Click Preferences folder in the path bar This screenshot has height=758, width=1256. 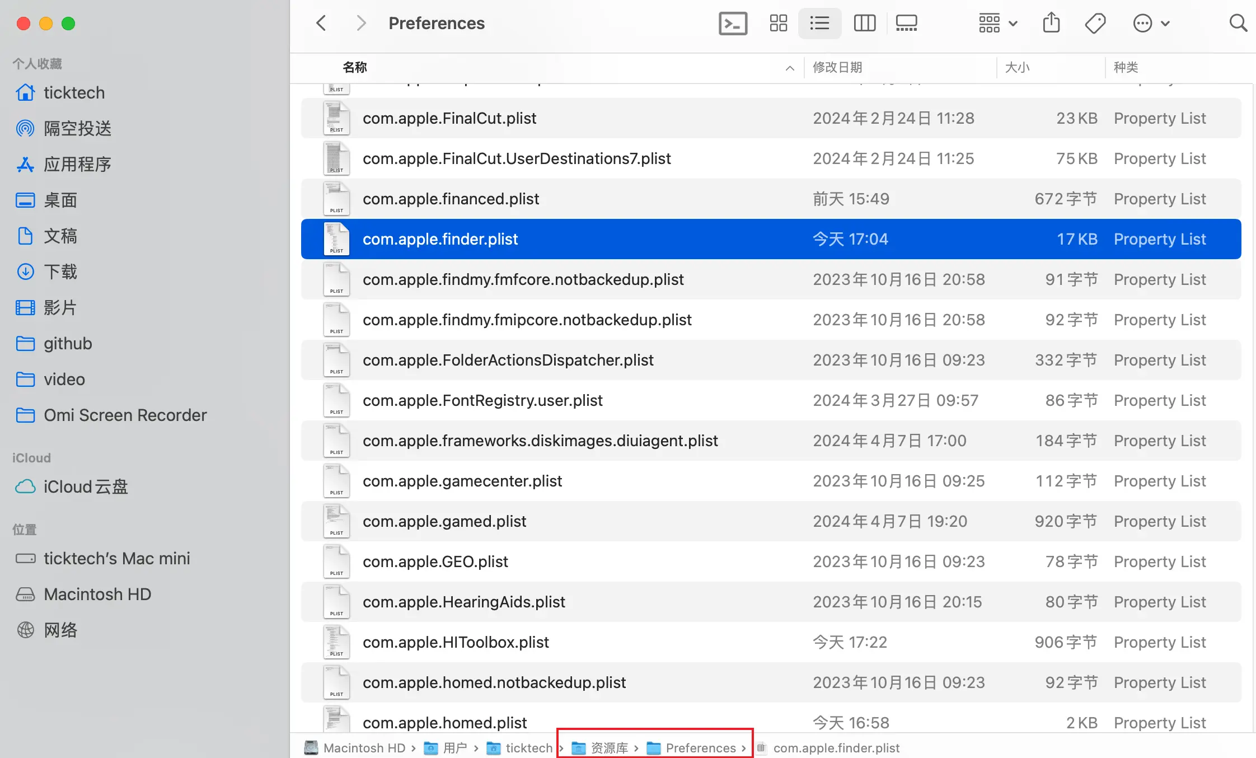pos(691,748)
